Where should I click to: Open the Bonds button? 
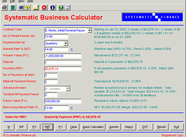[162, 127]
